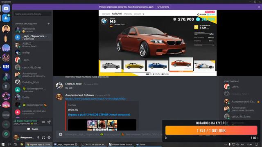
Task: Open DM with ARBUZ
Action: (33, 45)
